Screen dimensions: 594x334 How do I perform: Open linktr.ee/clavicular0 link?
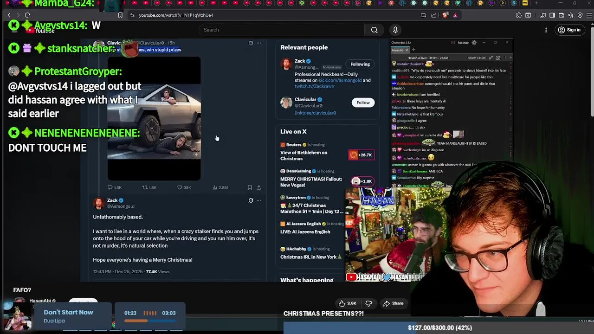[315, 113]
